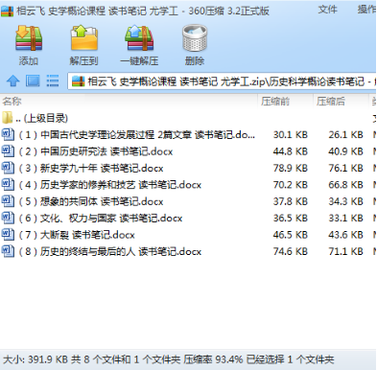
Task: Sort by the 压缩后 size column header
Action: pyautogui.click(x=331, y=102)
